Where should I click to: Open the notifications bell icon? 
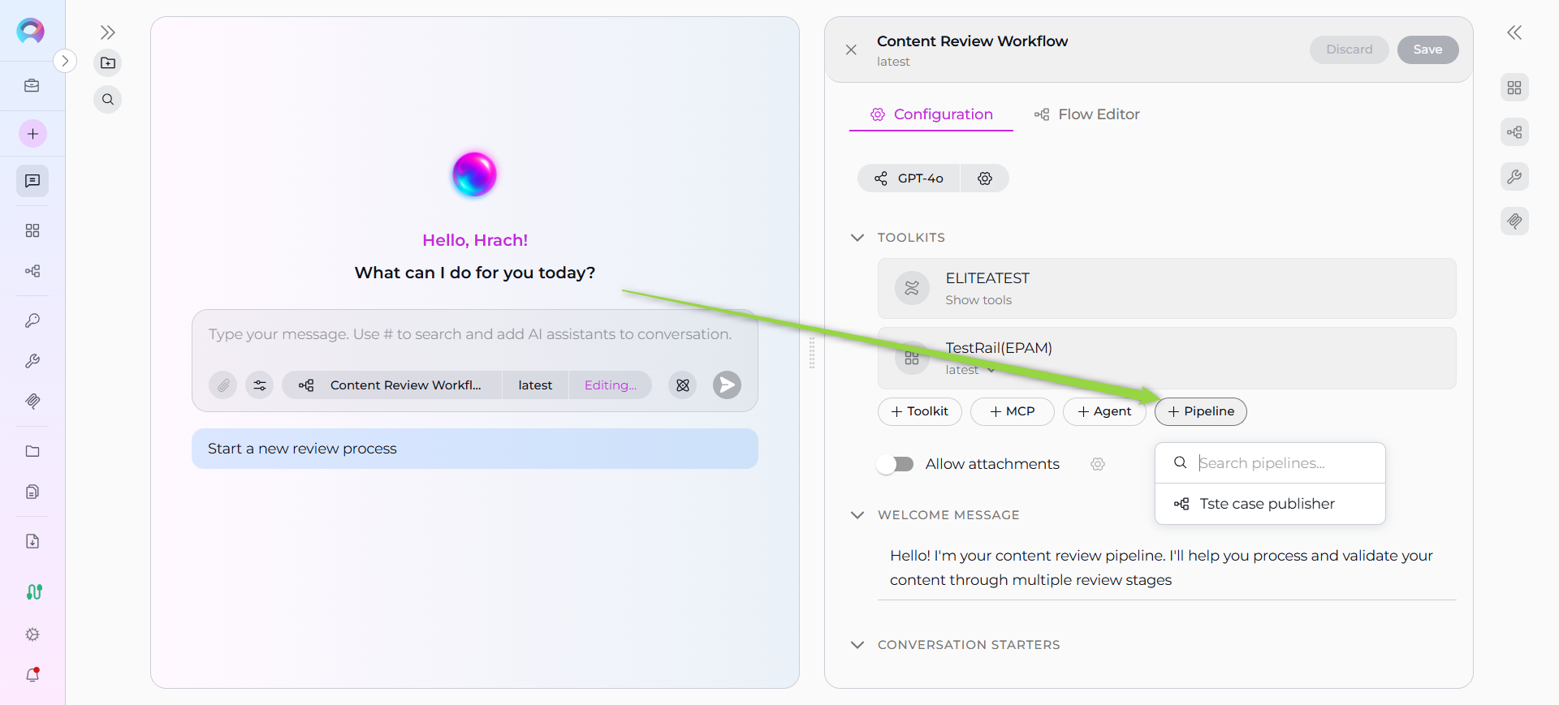point(32,675)
